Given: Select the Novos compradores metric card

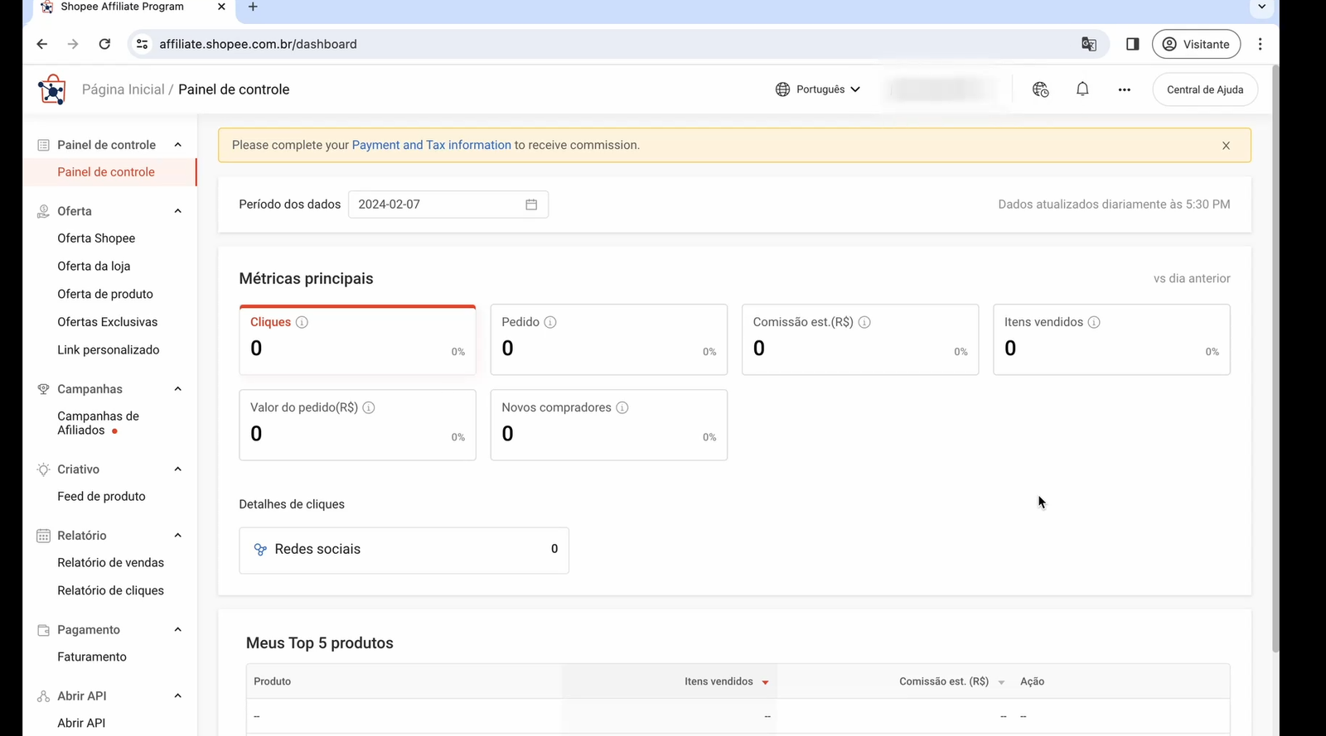Looking at the screenshot, I should [x=609, y=425].
